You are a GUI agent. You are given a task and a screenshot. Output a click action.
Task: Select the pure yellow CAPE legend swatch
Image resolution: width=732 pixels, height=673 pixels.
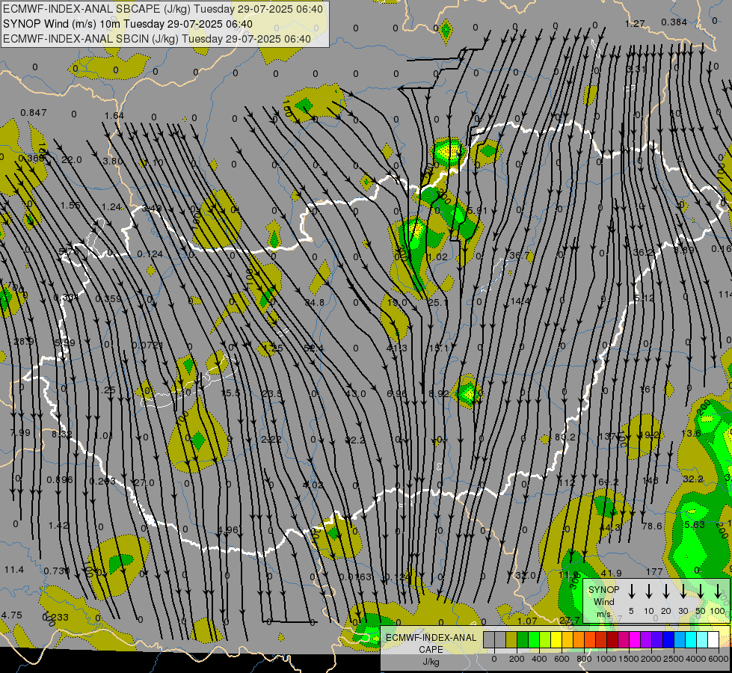(556, 640)
